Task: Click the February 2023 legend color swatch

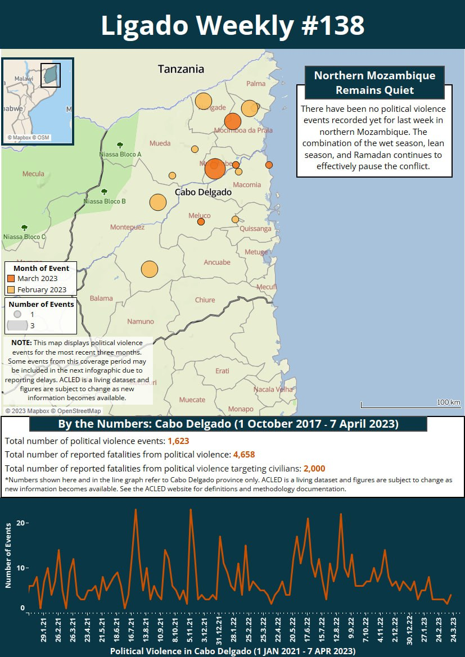Action: click(x=11, y=289)
